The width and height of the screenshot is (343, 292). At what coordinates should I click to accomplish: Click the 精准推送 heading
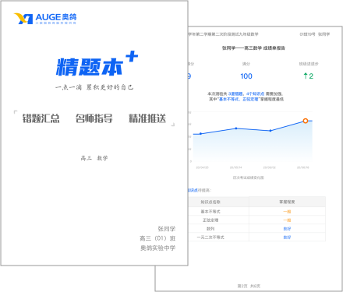(147, 118)
